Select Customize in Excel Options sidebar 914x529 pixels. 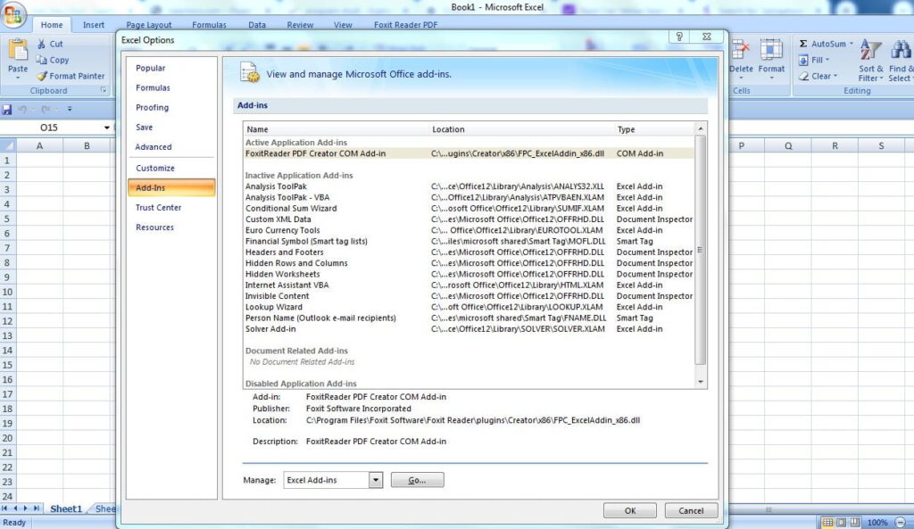coord(171,168)
